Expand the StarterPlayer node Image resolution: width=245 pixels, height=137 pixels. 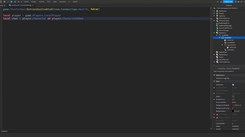pyautogui.click(x=214, y=55)
